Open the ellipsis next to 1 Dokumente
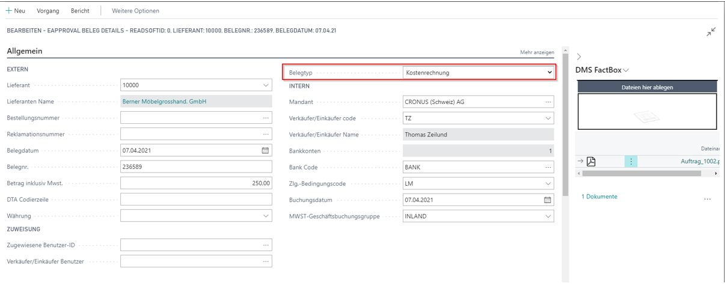This screenshot has width=725, height=289. coord(707,198)
